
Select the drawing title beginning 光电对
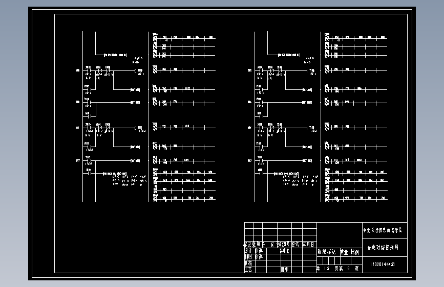pyautogui.click(x=383, y=248)
